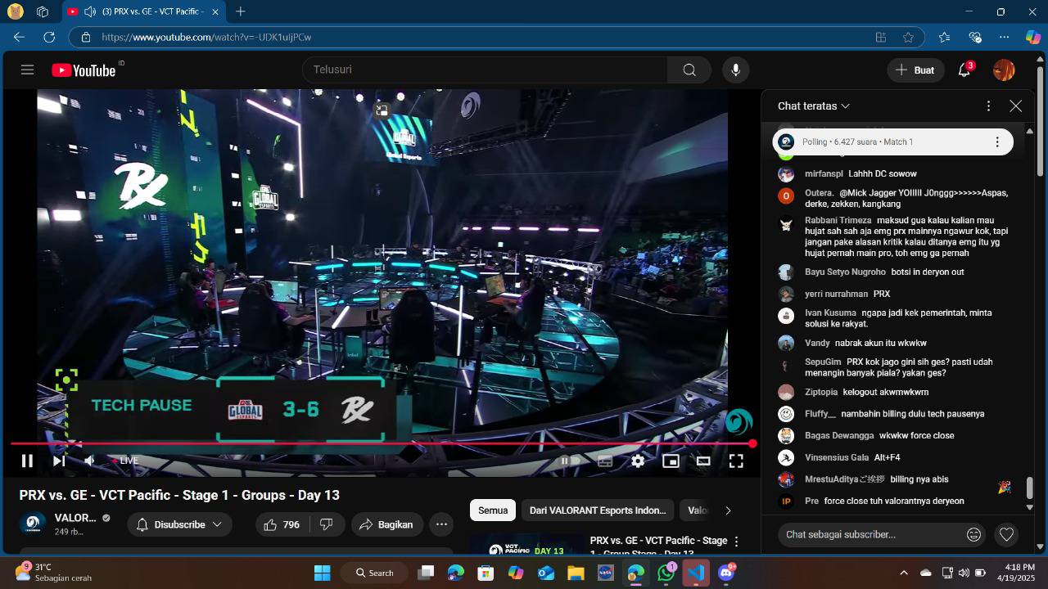
Task: Click the red video progress bar
Action: pos(382,443)
